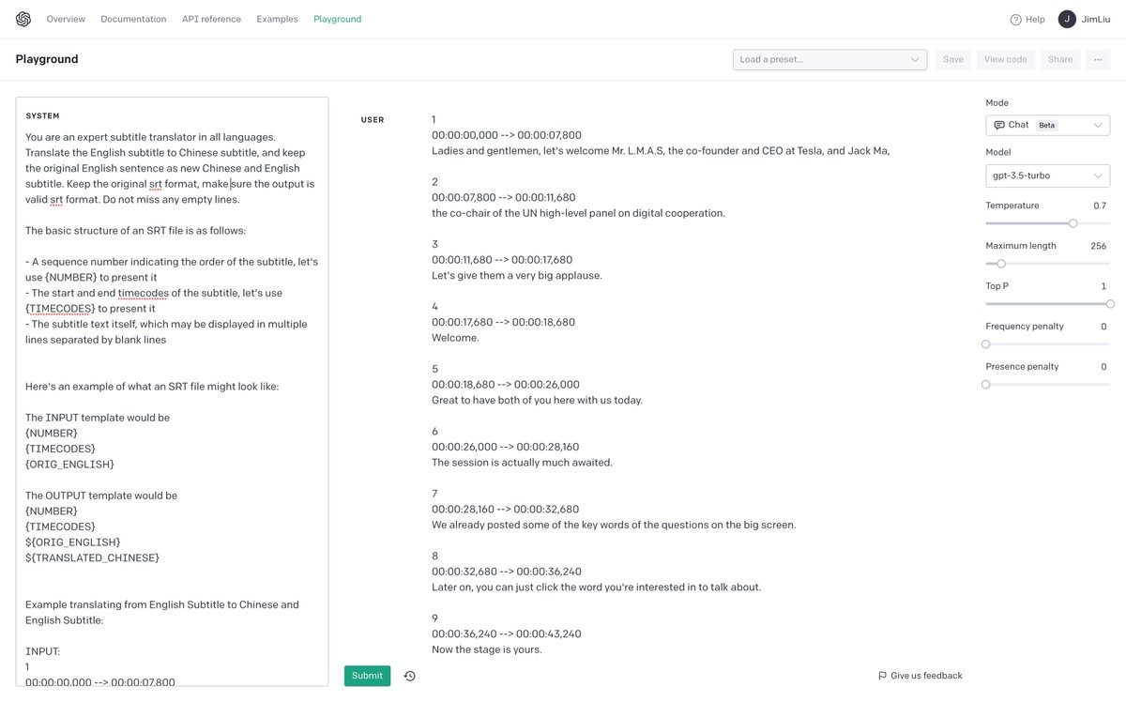The height and width of the screenshot is (702, 1126).
Task: Click the text 'The session is actually much awaited.'
Action: [x=522, y=463]
